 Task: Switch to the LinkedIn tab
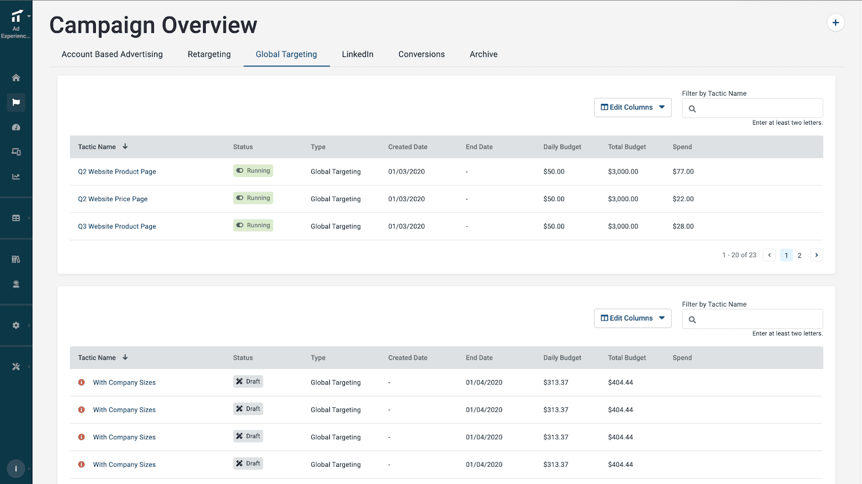tap(357, 54)
